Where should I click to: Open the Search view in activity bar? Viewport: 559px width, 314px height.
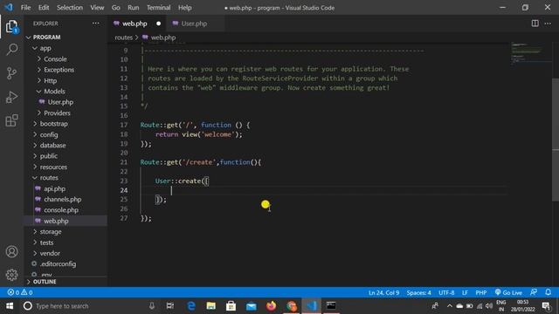click(11, 50)
